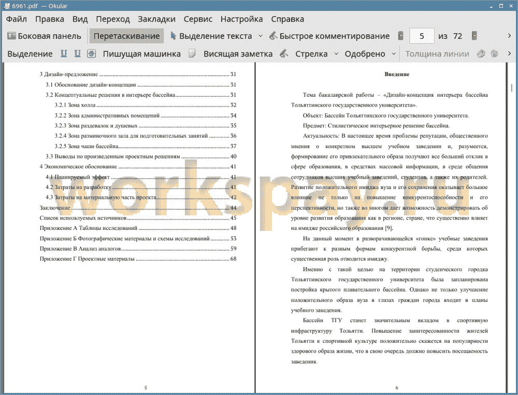Viewport: 518px width, 395px height.
Task: Go to previous page with the up arrow
Action: click(x=401, y=36)
